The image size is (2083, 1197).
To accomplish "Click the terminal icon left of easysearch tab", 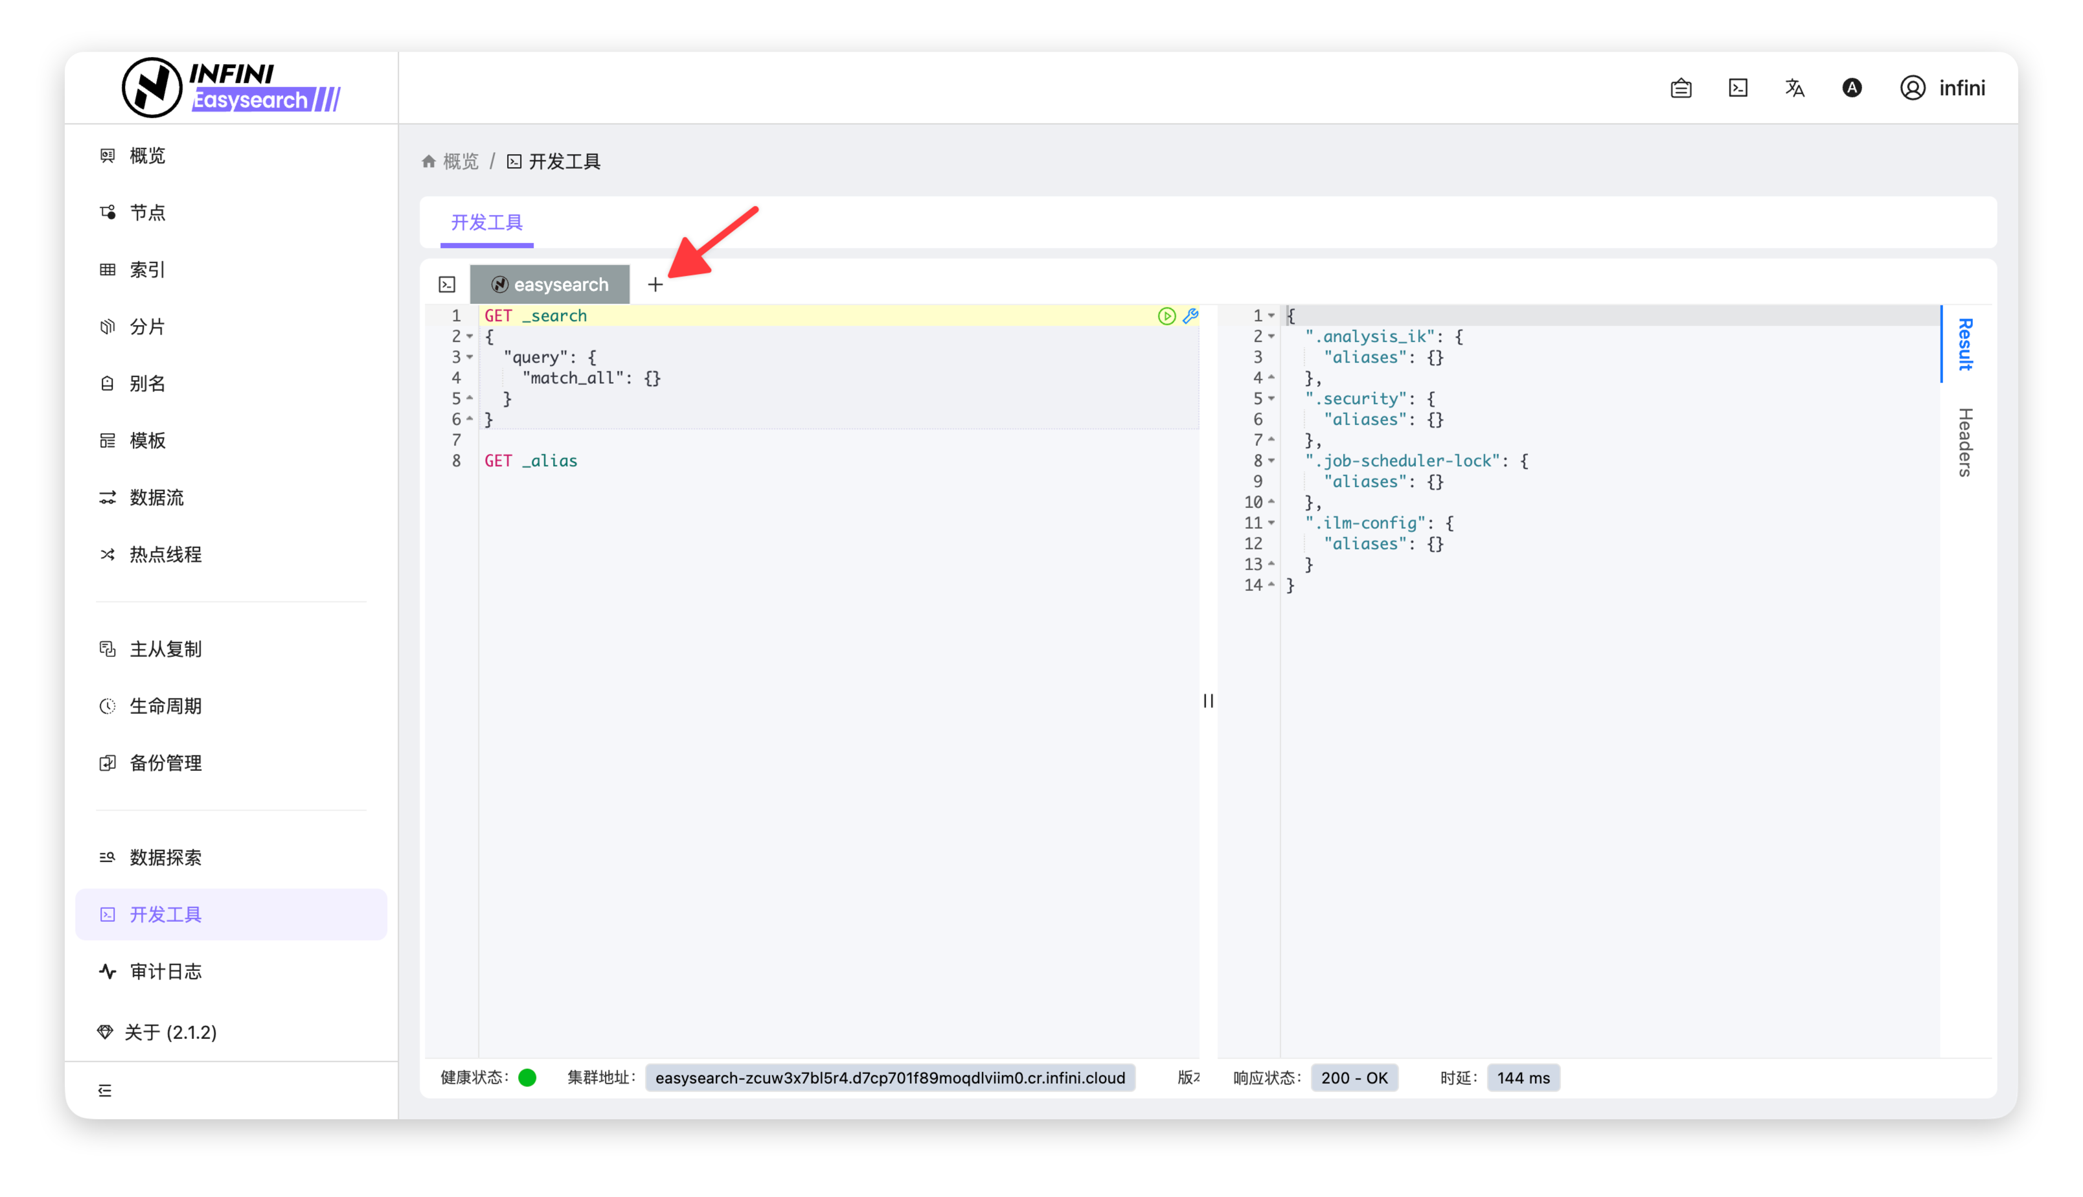I will click(x=447, y=284).
